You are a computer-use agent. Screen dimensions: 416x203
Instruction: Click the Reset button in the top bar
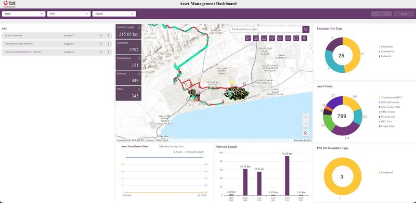[x=404, y=14]
